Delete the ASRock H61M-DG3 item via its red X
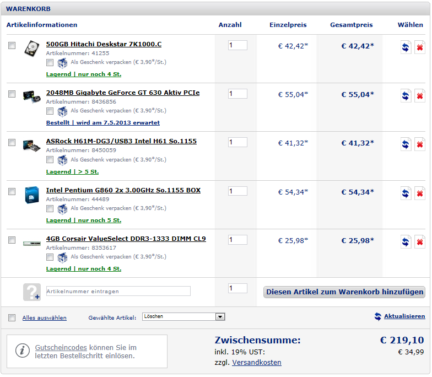 [x=420, y=144]
